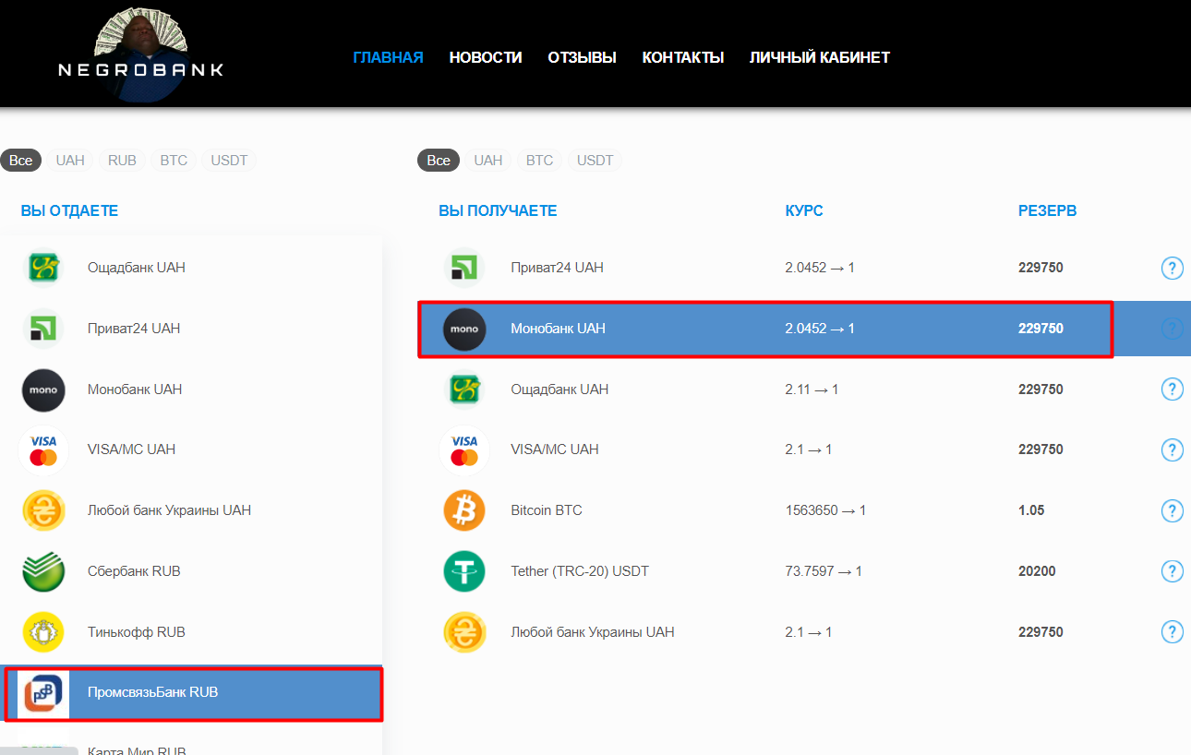
Task: Filter receive list by UAH
Action: coord(488,161)
